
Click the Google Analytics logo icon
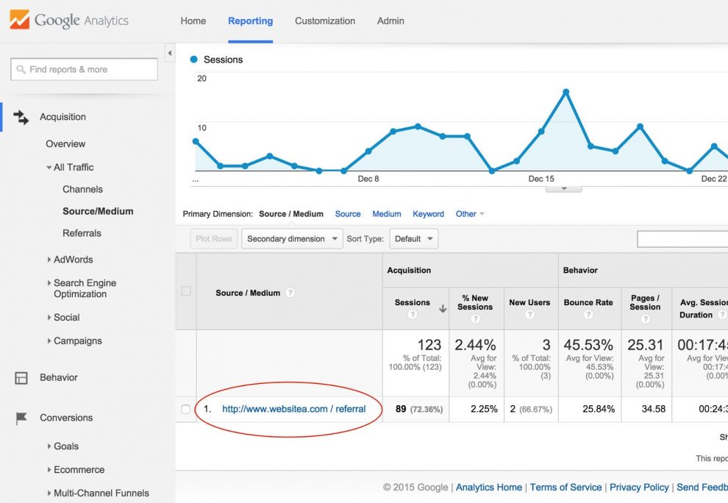click(18, 21)
